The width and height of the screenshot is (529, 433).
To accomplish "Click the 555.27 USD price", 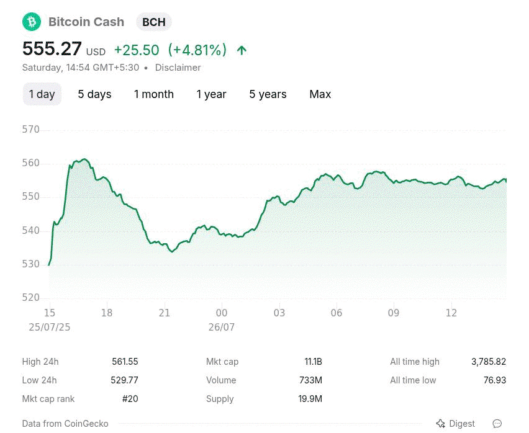I will tap(64, 49).
